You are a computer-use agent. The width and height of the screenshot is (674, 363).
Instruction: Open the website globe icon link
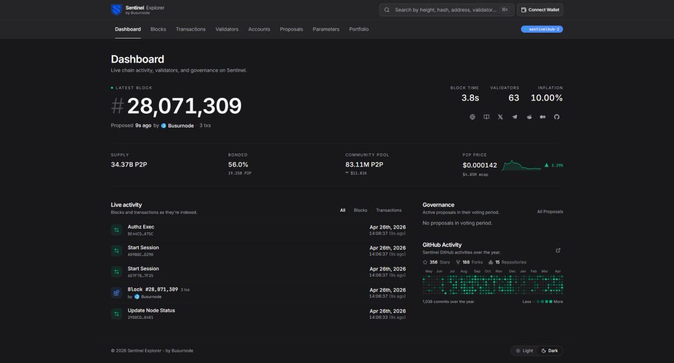472,117
